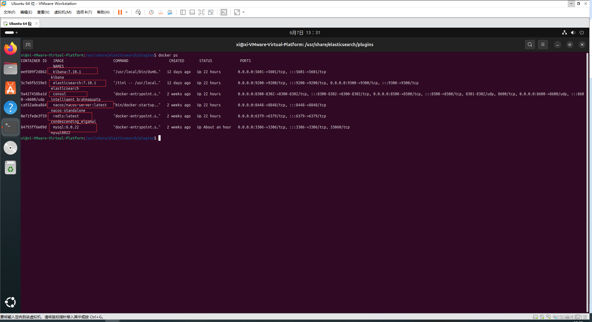Click container ID 84793ff6e09d
Screen dimensions: 592x322
[x=34, y=127]
